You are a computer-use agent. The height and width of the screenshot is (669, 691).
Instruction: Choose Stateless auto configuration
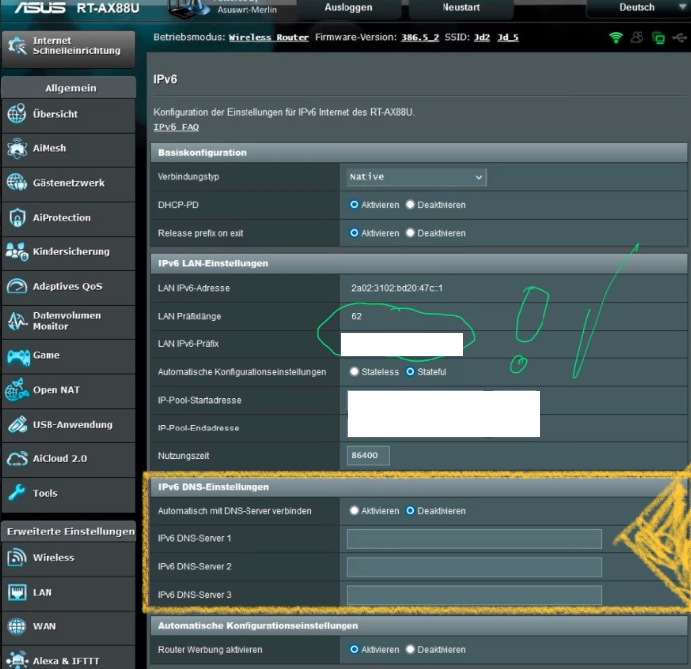pos(354,372)
